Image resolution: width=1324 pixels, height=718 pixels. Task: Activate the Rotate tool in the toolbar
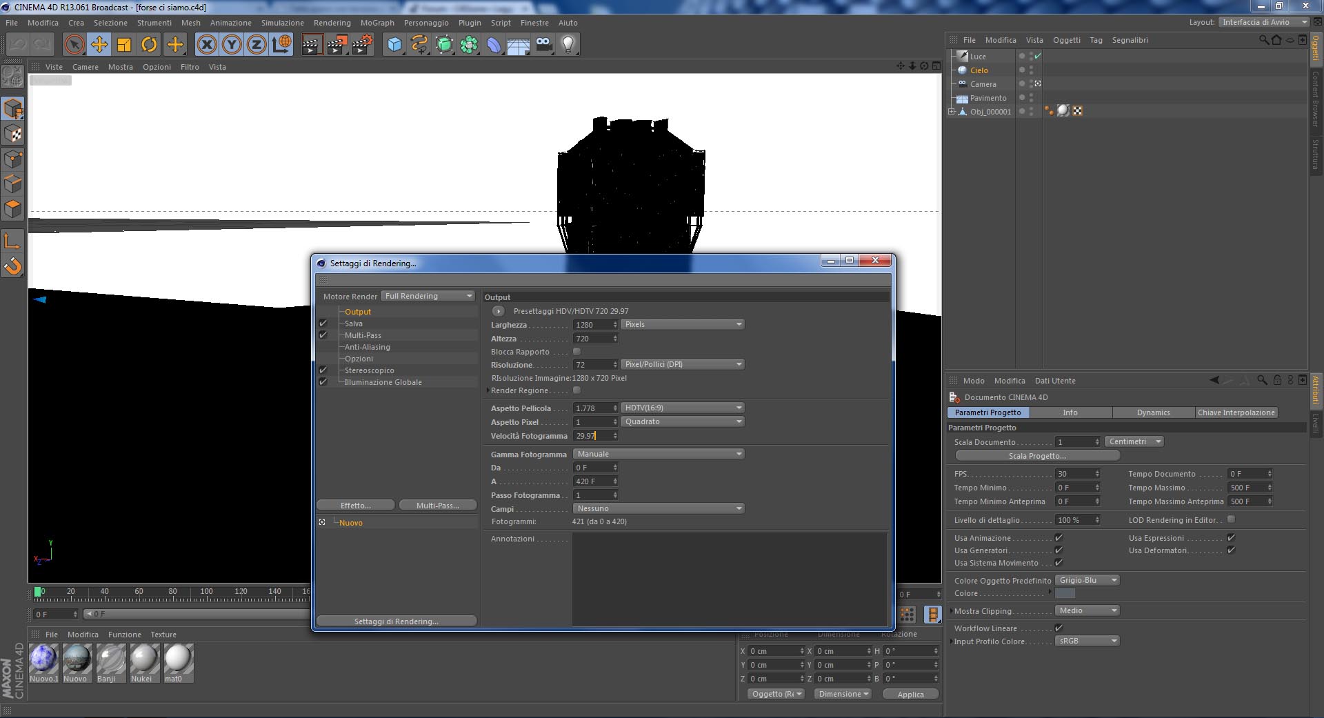coord(149,45)
